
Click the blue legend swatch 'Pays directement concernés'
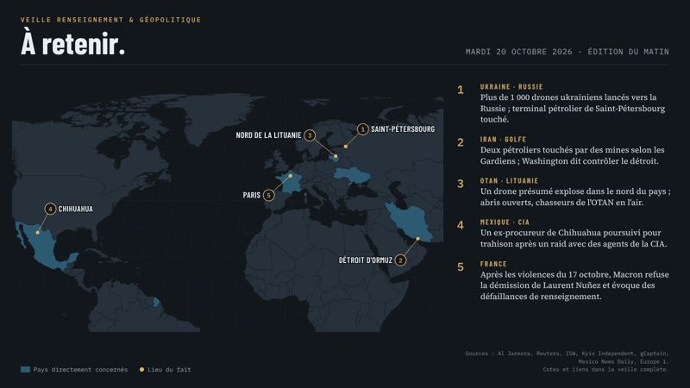click(26, 370)
